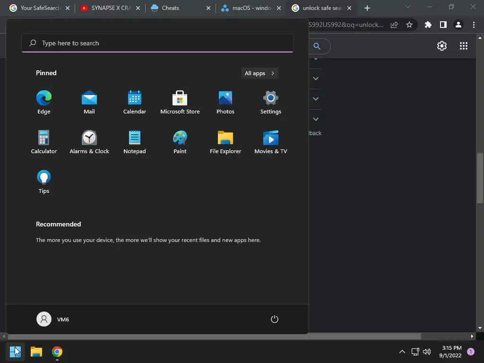Switch to macOS - windo tab
The image size is (484, 363).
[251, 8]
